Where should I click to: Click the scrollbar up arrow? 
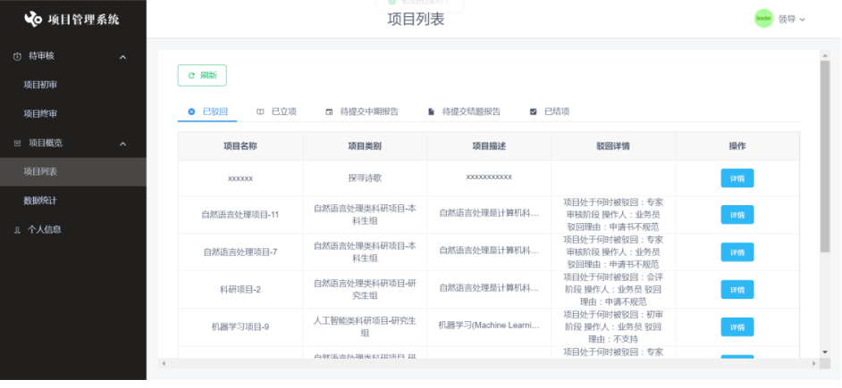825,54
